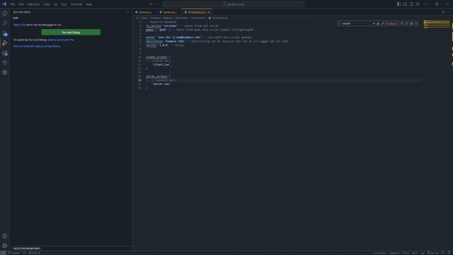453x255 pixels.
Task: Click the Desktop breadcrumb segment
Action: coord(167,18)
